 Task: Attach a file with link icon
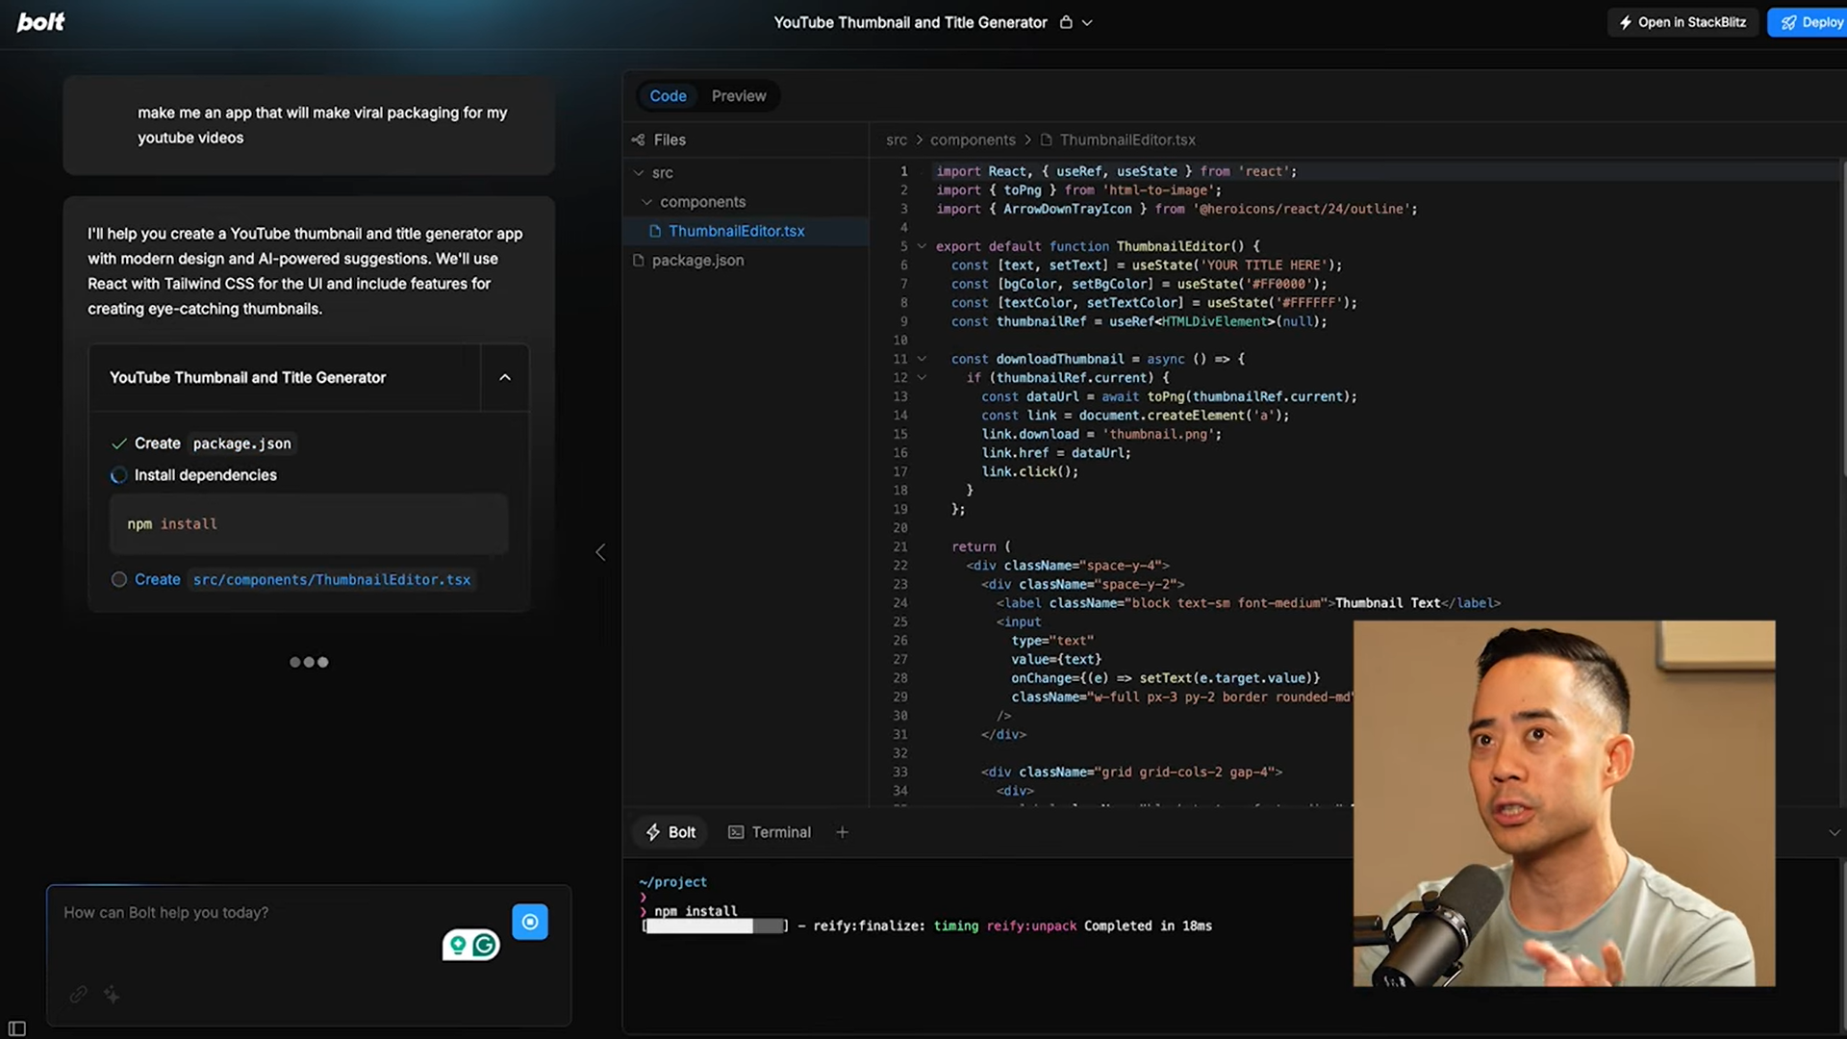pos(79,994)
